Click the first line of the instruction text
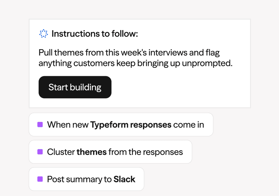 point(129,53)
